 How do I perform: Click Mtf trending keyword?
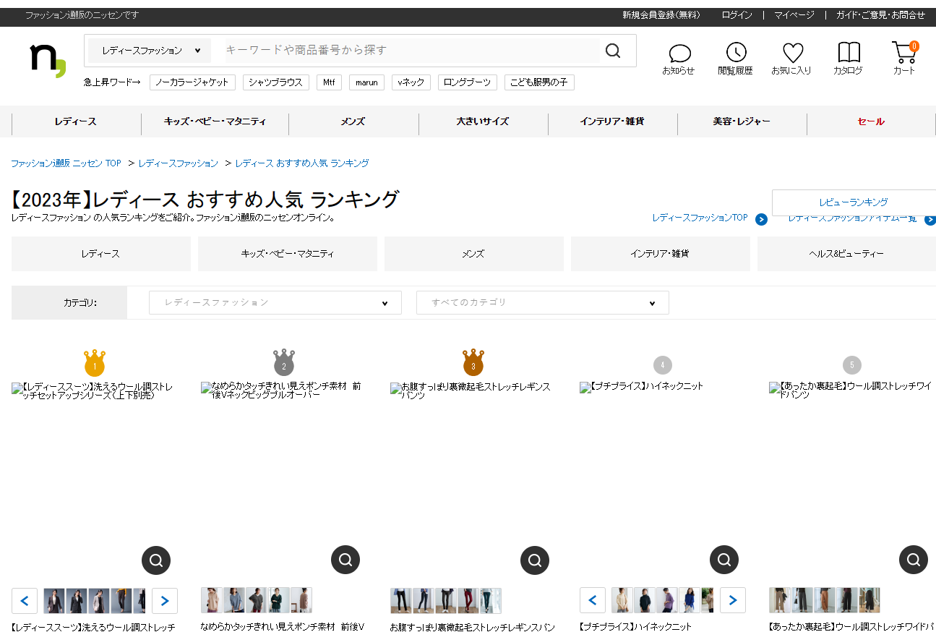point(329,82)
